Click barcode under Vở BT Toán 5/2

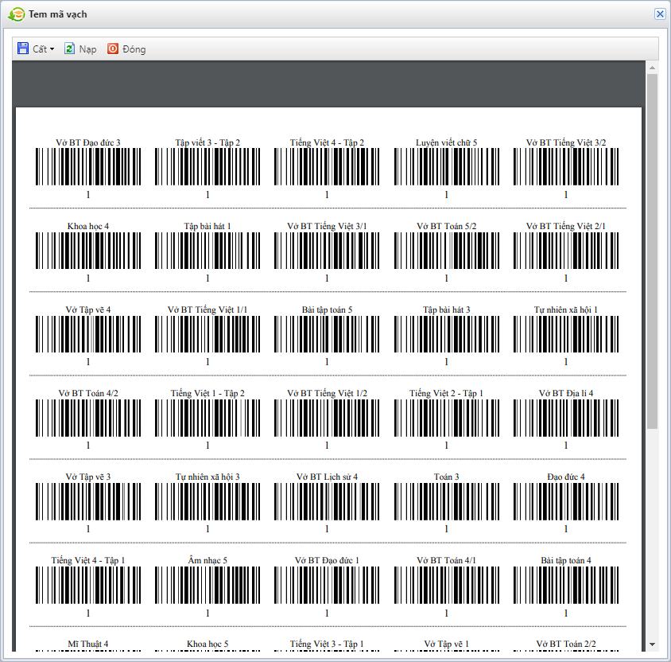click(x=446, y=251)
